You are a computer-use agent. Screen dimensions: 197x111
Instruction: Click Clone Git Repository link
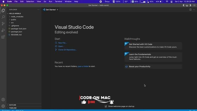click(x=67, y=50)
